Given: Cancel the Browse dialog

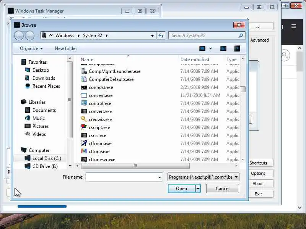Looking at the screenshot, I should click(223, 189).
